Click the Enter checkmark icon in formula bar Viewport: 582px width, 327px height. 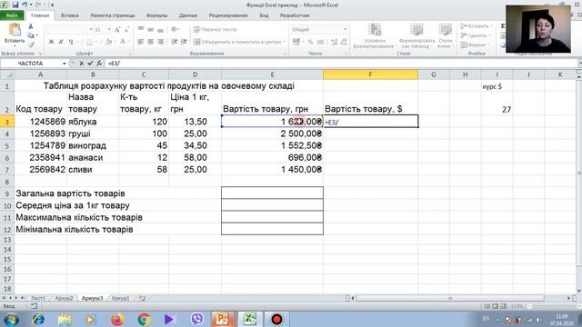[x=90, y=64]
